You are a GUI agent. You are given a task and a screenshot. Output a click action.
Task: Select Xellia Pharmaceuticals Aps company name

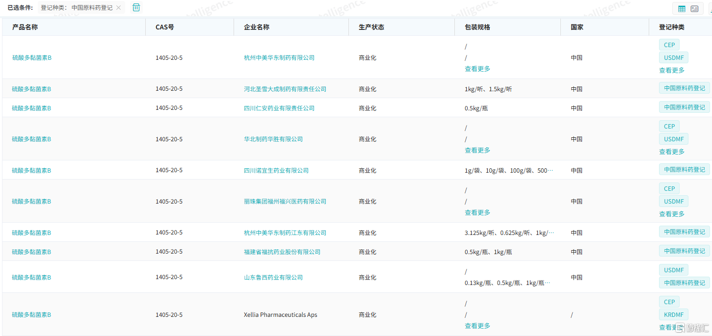(x=280, y=314)
